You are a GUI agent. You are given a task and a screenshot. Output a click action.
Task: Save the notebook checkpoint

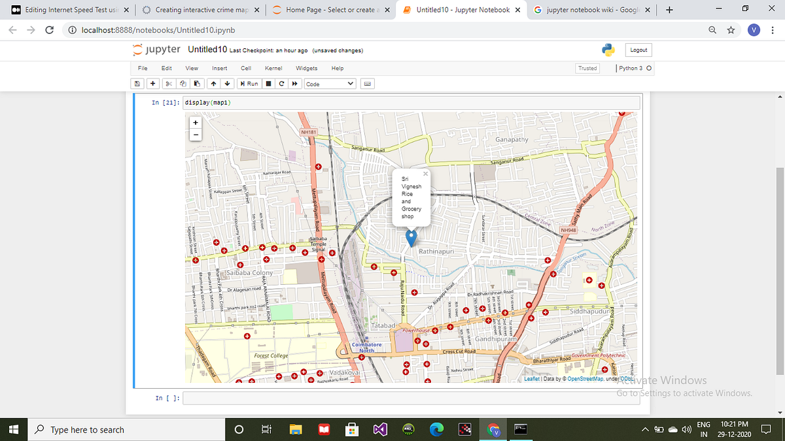pos(137,83)
